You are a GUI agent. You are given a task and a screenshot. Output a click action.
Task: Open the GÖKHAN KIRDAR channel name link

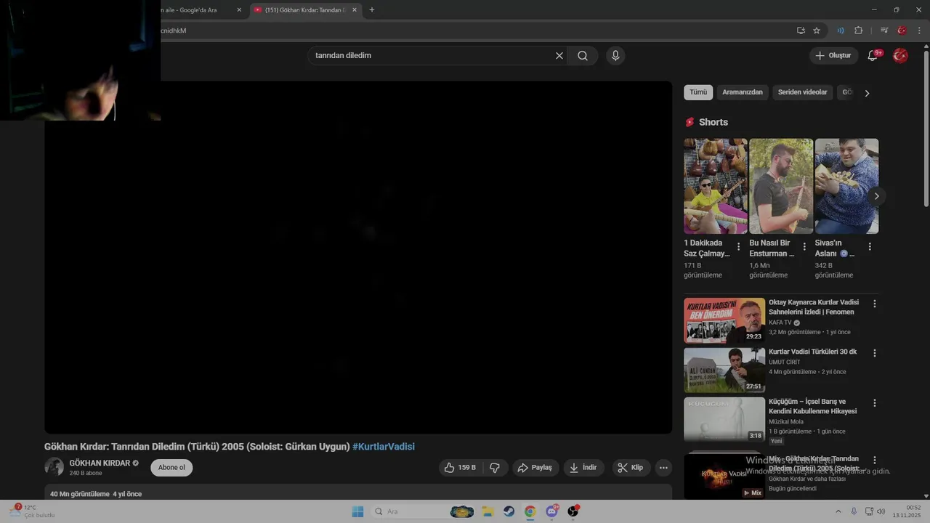[100, 463]
